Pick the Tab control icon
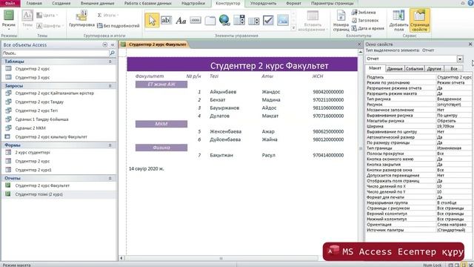Image resolution: width=474 pixels, height=267 pixels. coord(210,20)
